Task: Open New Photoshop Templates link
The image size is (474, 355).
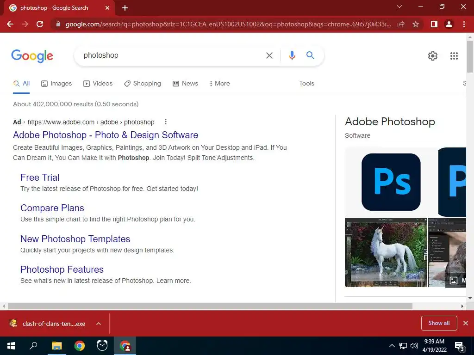Action: tap(75, 239)
